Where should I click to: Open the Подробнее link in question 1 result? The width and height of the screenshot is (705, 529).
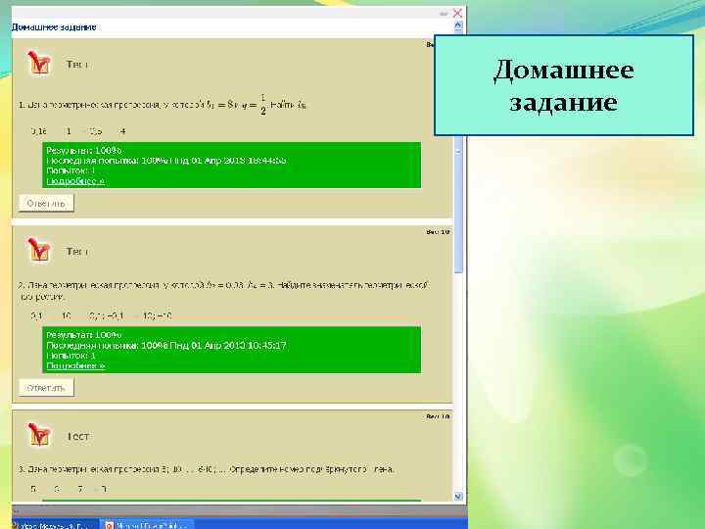[75, 181]
